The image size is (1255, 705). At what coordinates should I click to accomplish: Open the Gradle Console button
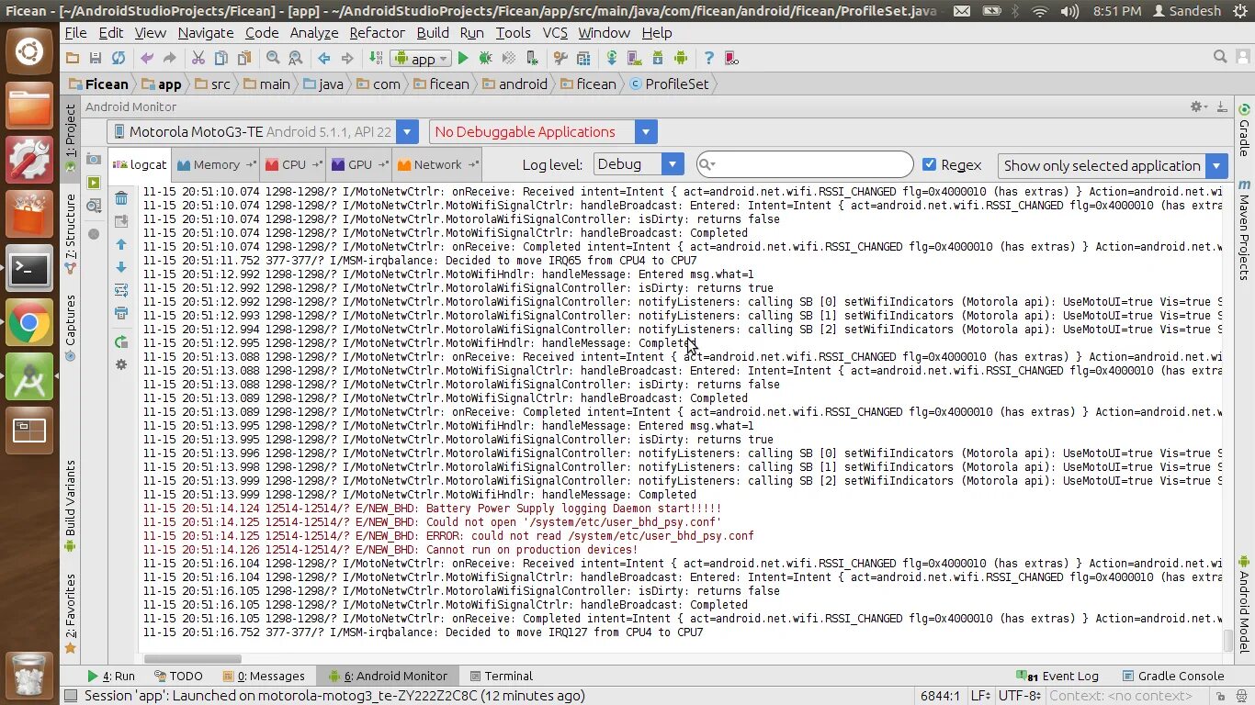point(1174,676)
